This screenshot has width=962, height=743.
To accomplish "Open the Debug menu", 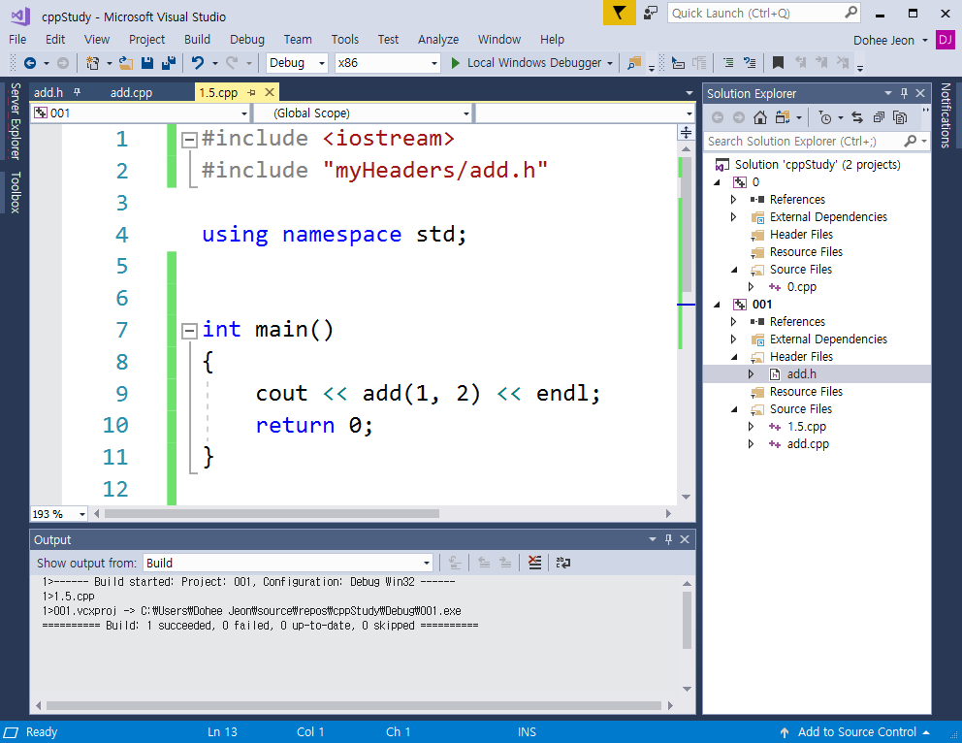I will (x=247, y=39).
